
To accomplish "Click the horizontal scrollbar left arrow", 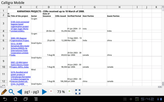I will pyautogui.click(x=1, y=87).
